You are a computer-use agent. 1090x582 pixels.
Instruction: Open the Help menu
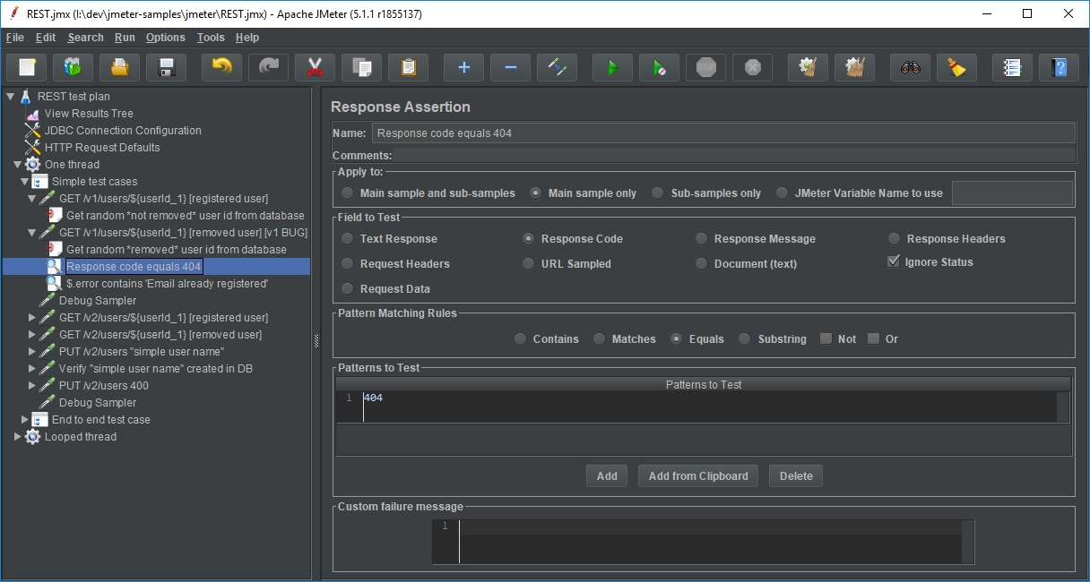point(247,38)
